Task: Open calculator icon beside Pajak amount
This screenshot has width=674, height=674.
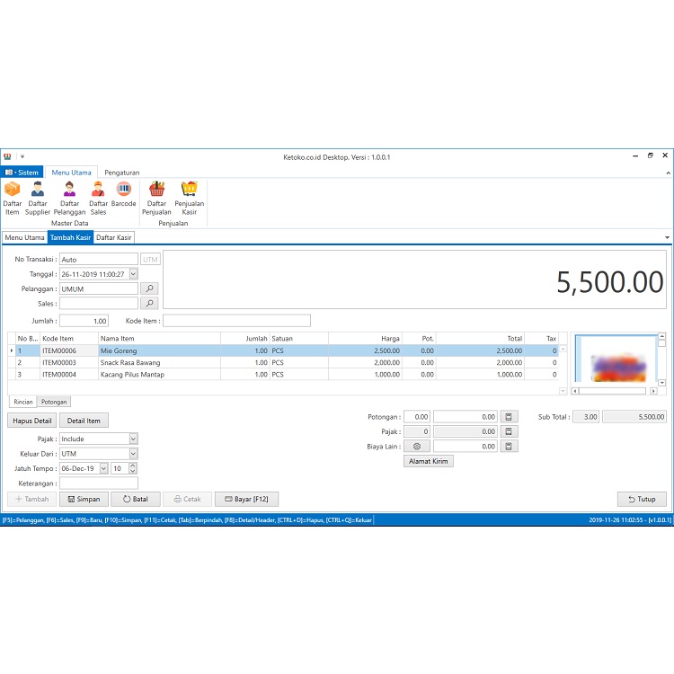Action: click(x=509, y=431)
